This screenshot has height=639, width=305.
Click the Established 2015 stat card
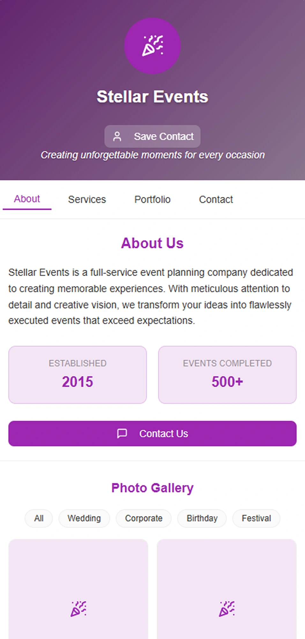point(78,375)
